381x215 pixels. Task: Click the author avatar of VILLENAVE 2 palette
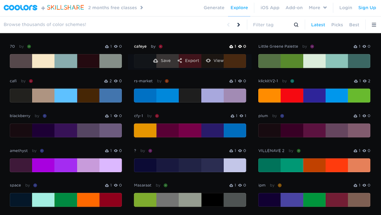298,151
